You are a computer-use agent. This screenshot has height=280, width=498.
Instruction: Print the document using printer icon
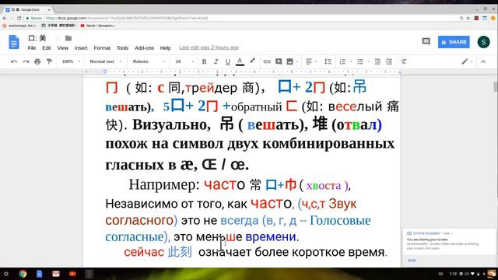(37, 61)
